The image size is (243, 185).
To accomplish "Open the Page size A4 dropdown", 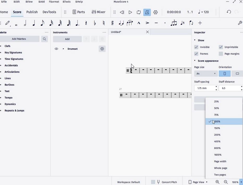I will [x=206, y=73].
